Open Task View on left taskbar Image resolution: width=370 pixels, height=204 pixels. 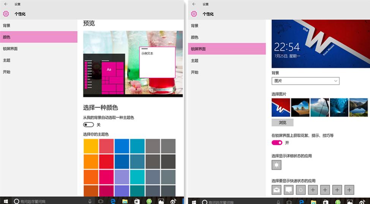click(101, 201)
